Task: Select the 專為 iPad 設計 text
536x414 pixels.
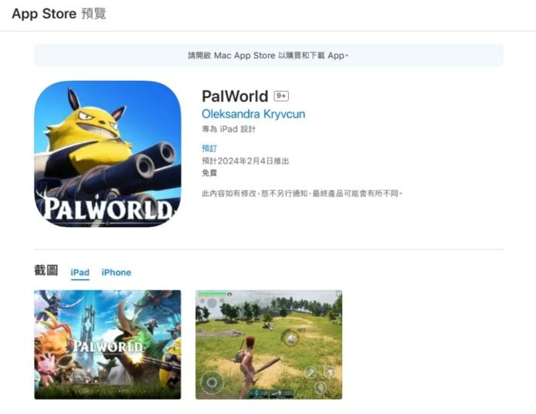Action: [229, 129]
